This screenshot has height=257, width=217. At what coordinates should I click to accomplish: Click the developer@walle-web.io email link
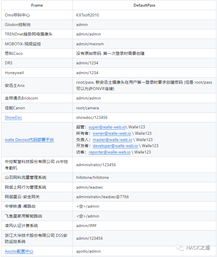pyautogui.click(x=115, y=146)
